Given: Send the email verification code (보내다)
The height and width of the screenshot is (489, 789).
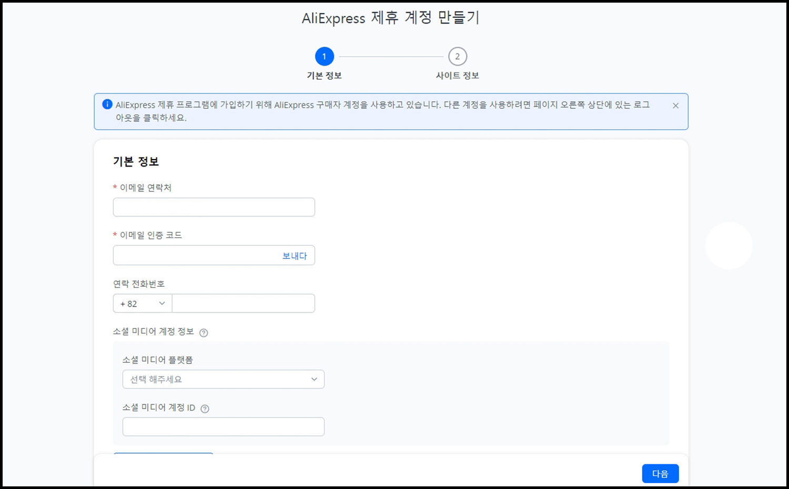Looking at the screenshot, I should coord(295,256).
